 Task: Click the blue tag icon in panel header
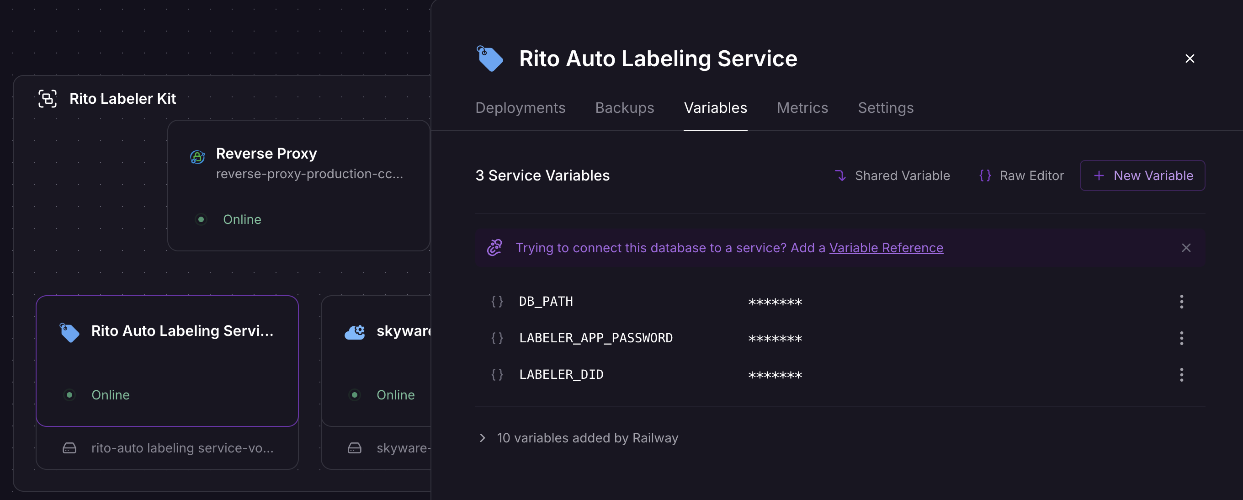coord(490,59)
